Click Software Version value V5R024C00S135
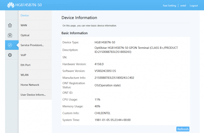 pyautogui.click(x=105, y=71)
